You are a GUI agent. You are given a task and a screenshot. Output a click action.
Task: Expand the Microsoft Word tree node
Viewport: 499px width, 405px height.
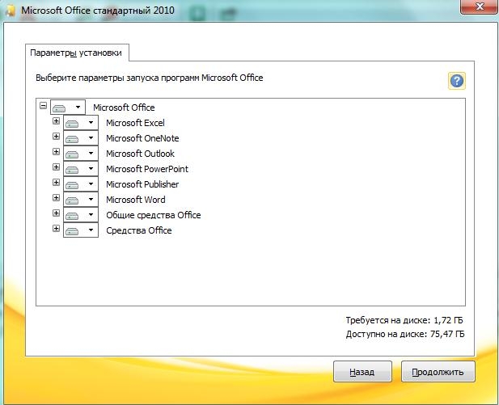[x=56, y=199]
